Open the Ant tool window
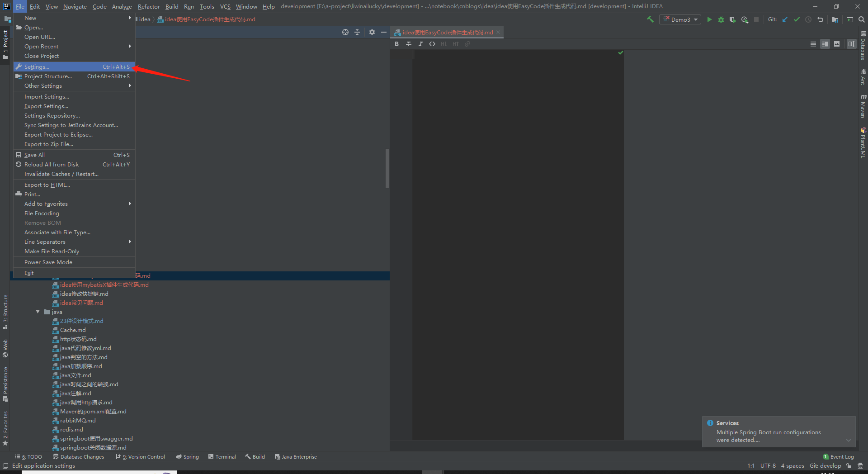The height and width of the screenshot is (474, 868). click(863, 77)
